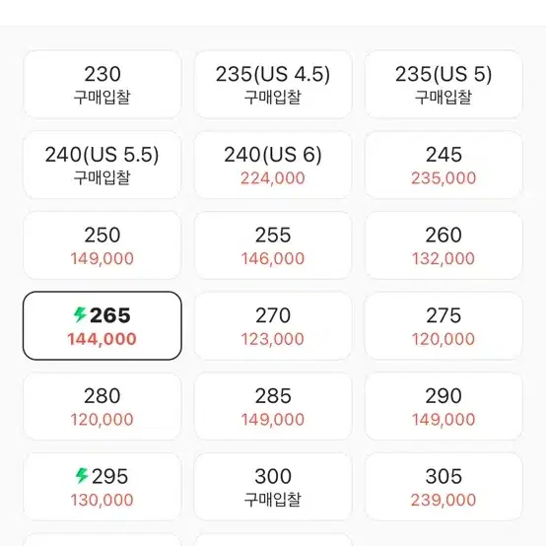Select size 300 purchase bid option
The height and width of the screenshot is (546, 546).
[273, 487]
